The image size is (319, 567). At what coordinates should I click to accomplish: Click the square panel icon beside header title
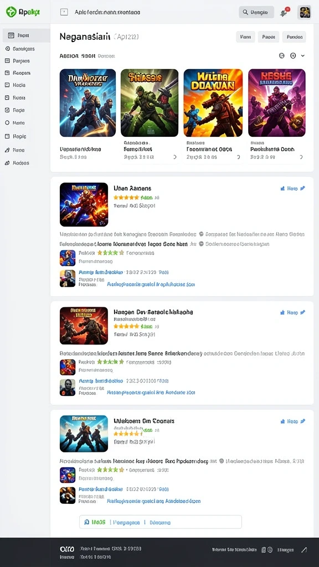[64, 12]
